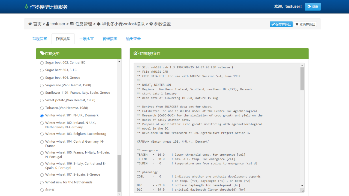349x196 pixels.
Task: Select Winter wheat 103, Belgium, Luxembourg
Action: 42,134
